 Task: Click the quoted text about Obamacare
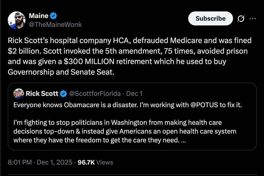106,105
